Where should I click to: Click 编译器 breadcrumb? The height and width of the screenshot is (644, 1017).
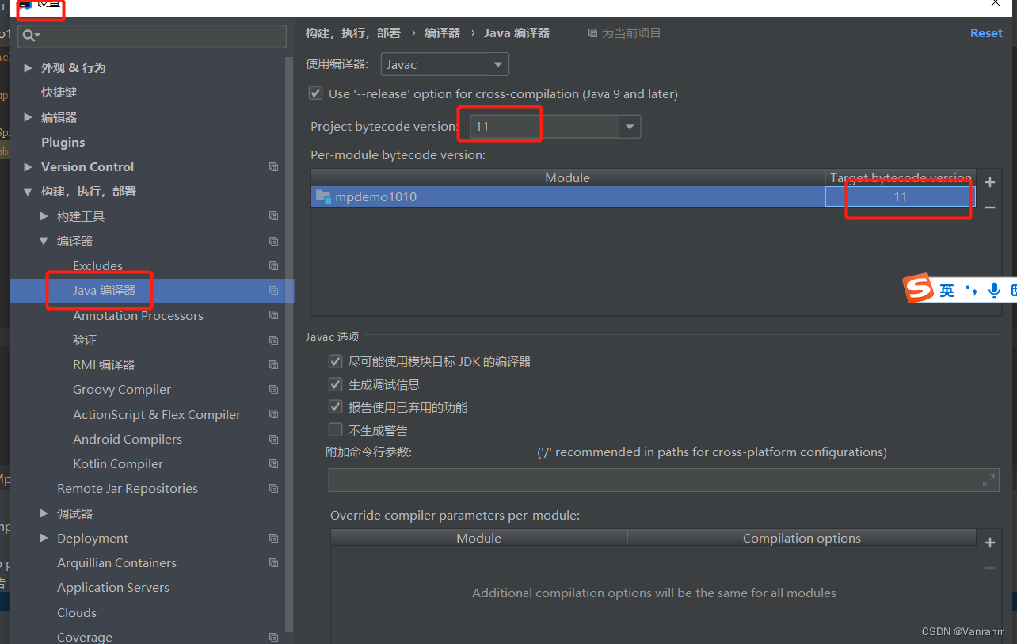[x=442, y=33]
